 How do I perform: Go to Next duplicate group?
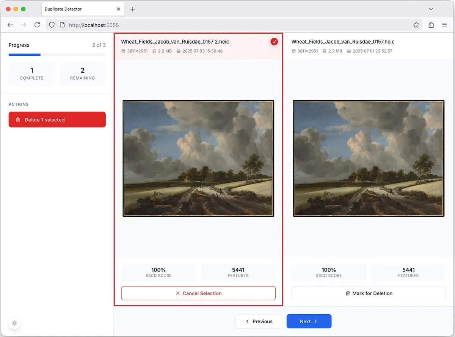(309, 321)
